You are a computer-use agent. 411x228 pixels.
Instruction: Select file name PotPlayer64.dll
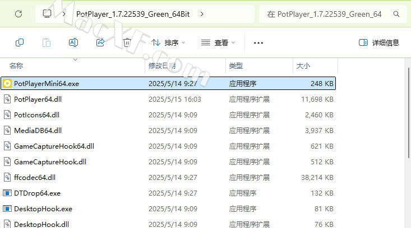38,99
